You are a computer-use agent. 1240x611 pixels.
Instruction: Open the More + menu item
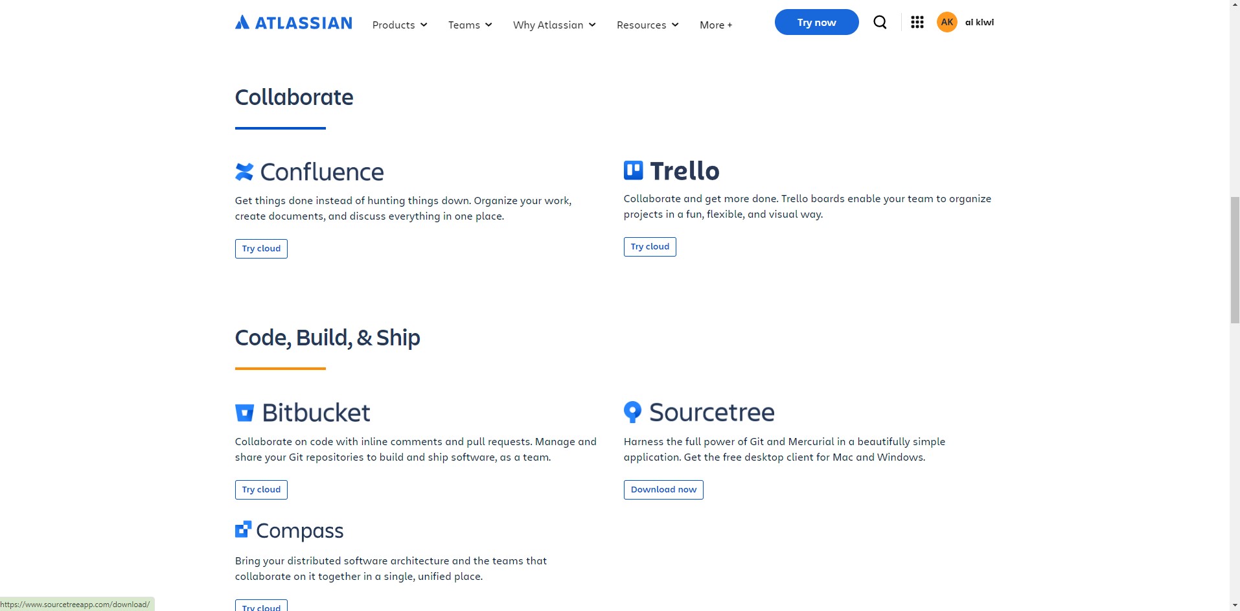(x=716, y=25)
